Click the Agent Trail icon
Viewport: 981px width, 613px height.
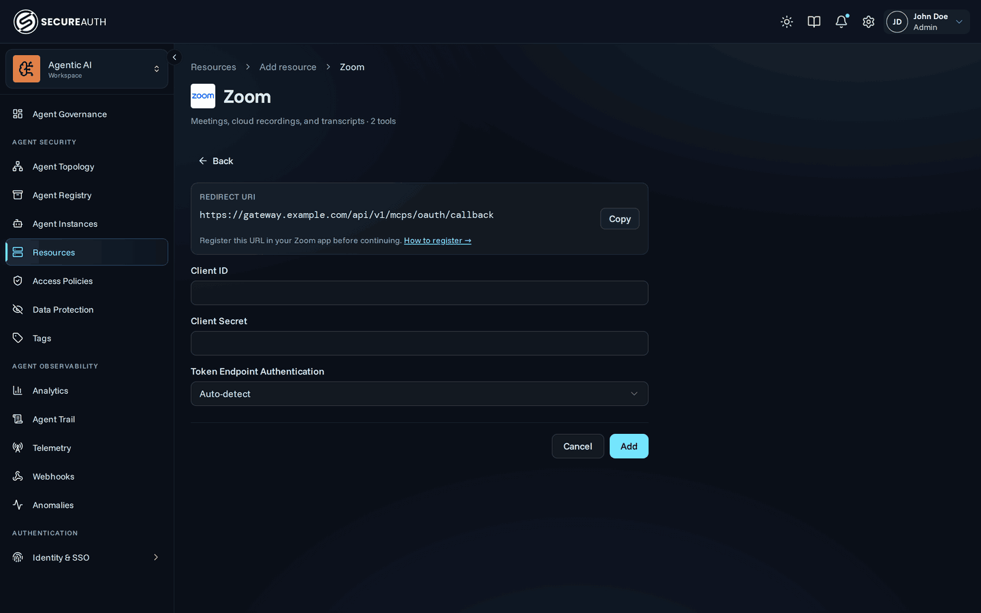[x=18, y=419]
